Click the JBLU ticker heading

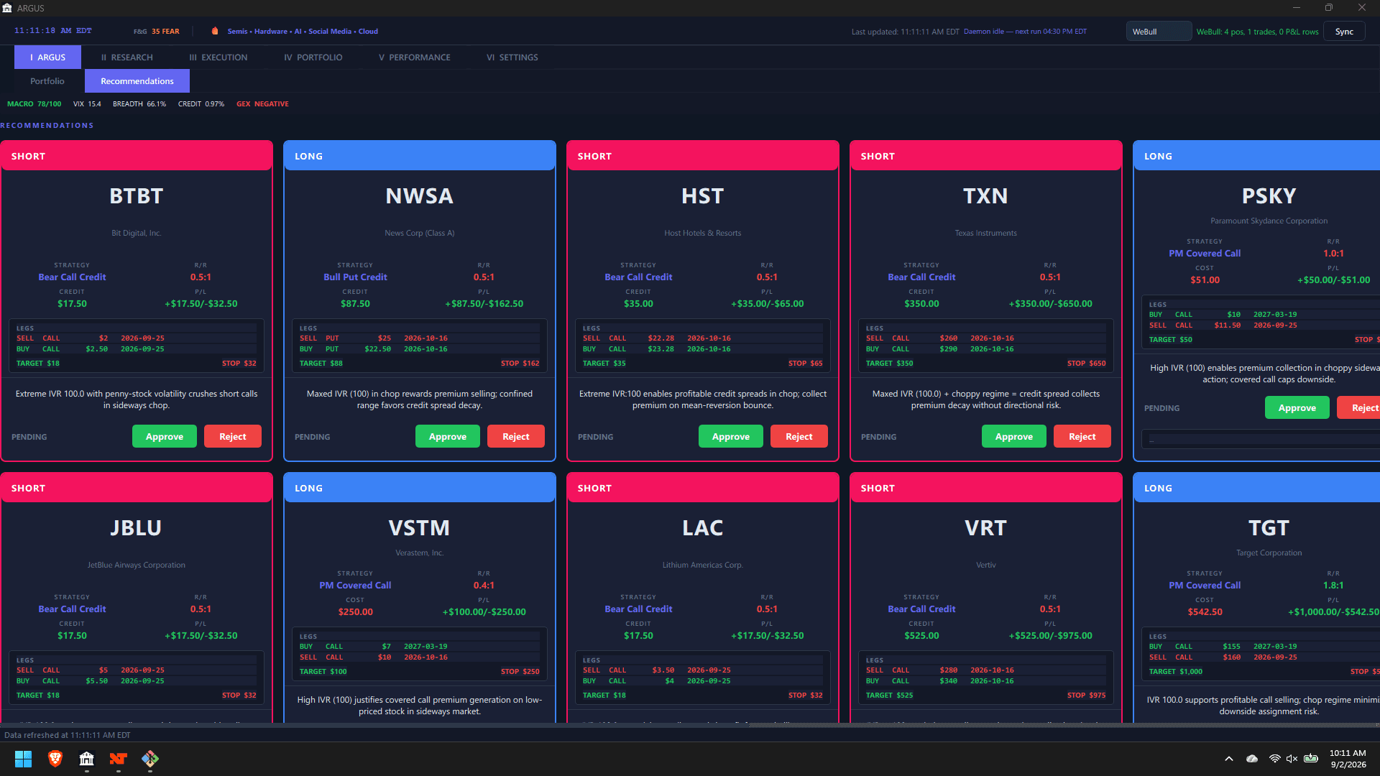click(x=137, y=528)
